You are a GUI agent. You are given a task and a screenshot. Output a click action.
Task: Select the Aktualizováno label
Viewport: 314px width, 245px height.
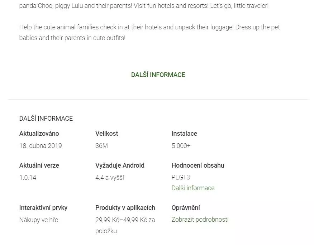pos(39,134)
